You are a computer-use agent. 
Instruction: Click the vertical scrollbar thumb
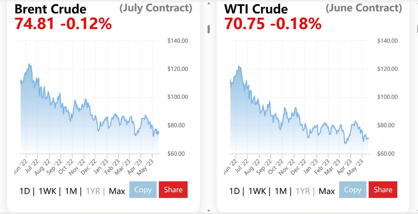pyautogui.click(x=209, y=29)
